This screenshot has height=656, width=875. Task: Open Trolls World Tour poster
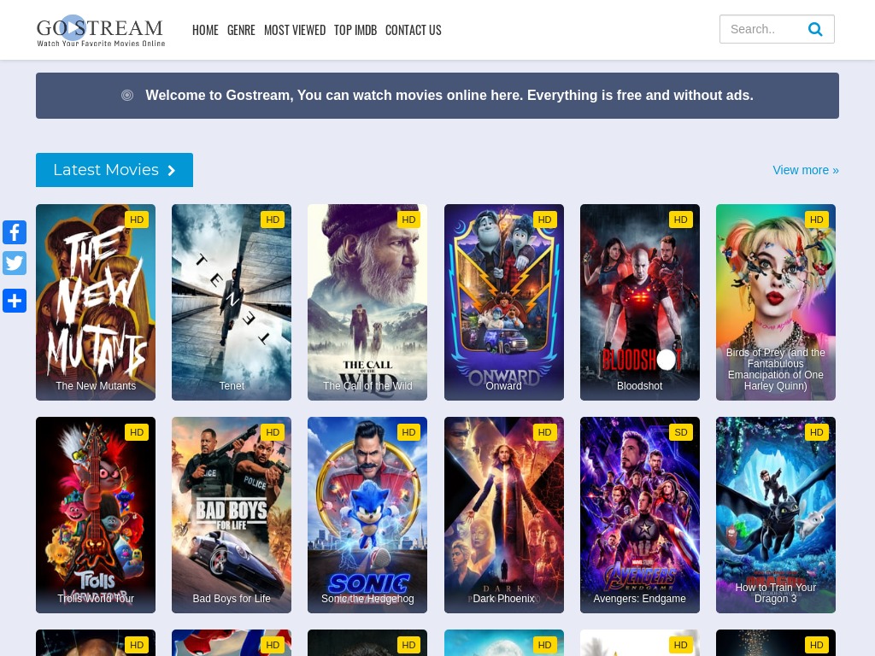96,515
